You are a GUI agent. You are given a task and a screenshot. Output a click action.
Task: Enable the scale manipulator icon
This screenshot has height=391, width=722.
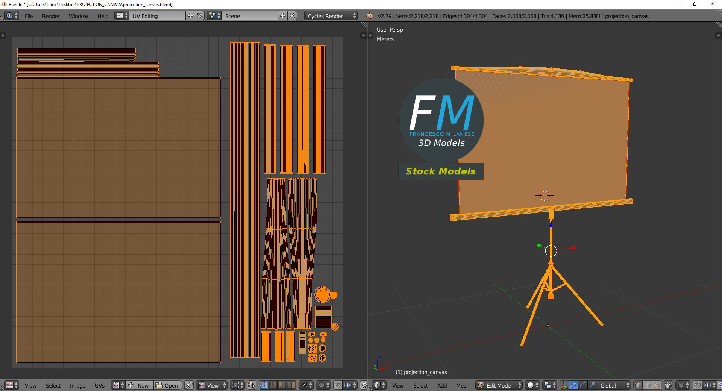pos(592,385)
